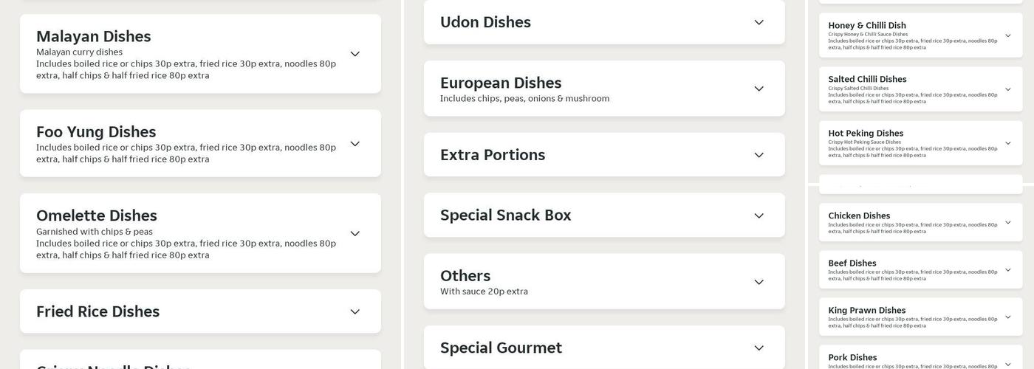Expand the Others section chevron
This screenshot has width=1034, height=369.
point(759,283)
